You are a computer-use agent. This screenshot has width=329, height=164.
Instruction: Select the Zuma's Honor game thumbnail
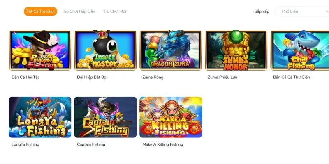(x=236, y=50)
